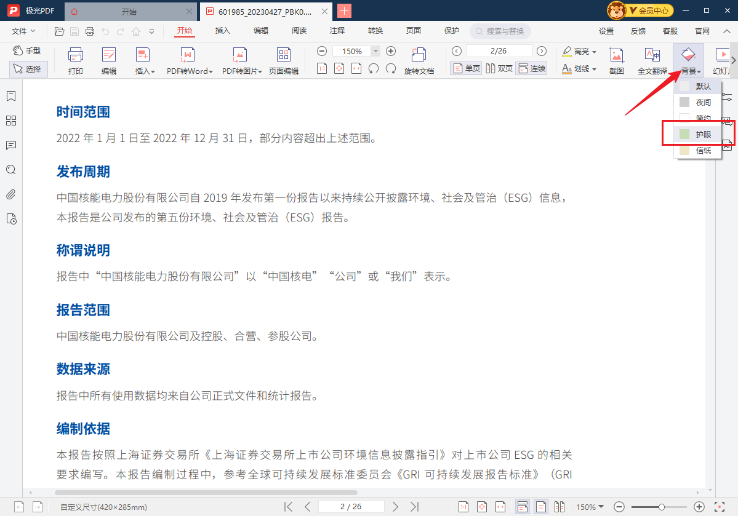Toggle 连续 continuous scrolling mode
This screenshot has width=738, height=516.
tap(531, 69)
